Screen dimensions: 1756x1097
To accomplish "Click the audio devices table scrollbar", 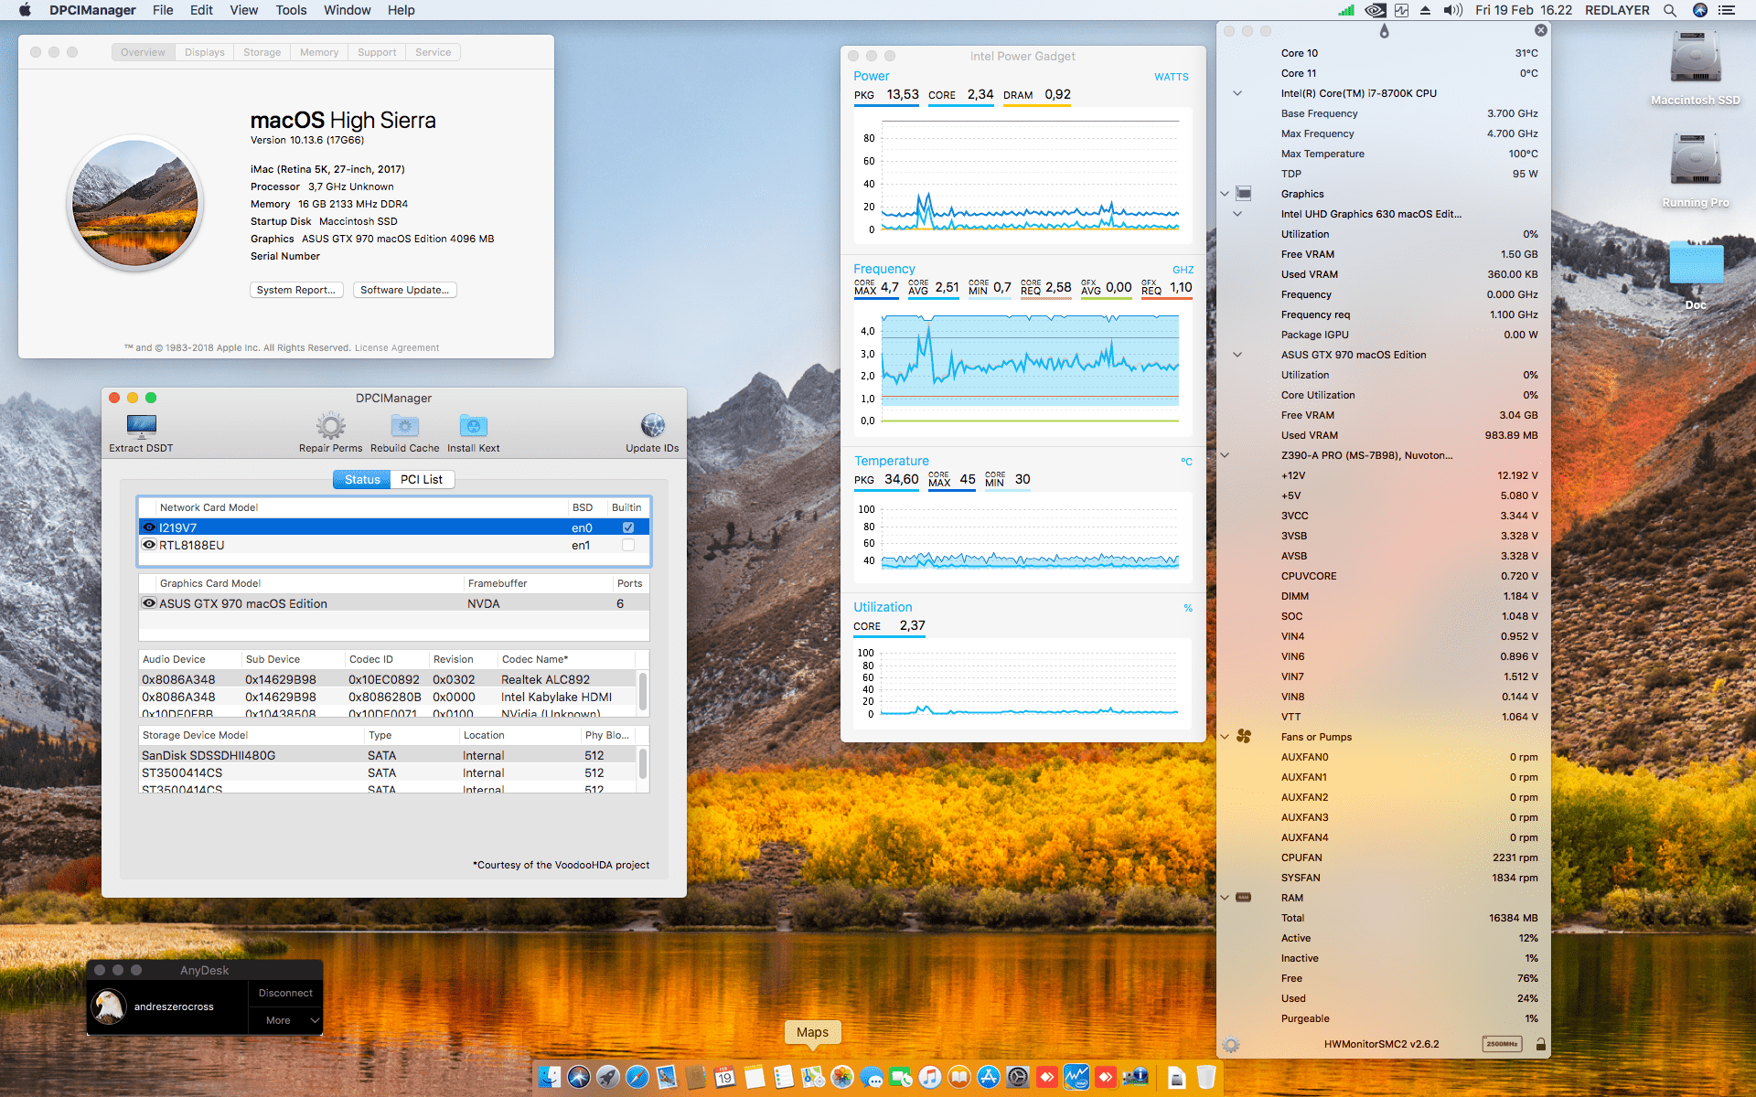I will pyautogui.click(x=643, y=692).
